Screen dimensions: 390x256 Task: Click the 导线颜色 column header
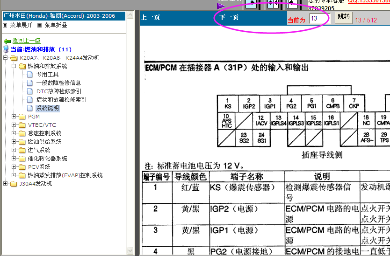click(x=191, y=177)
